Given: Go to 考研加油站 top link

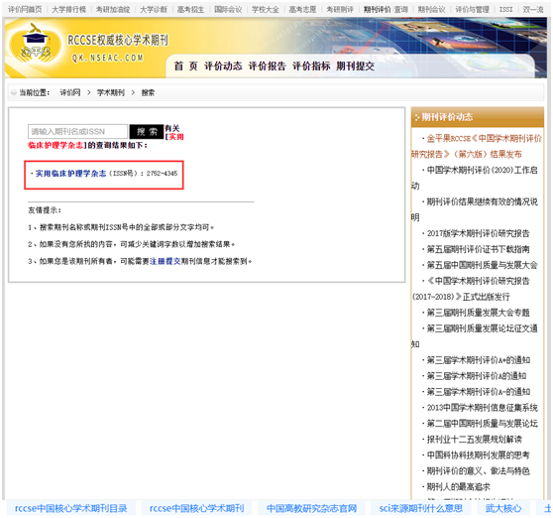Looking at the screenshot, I should coord(113,10).
